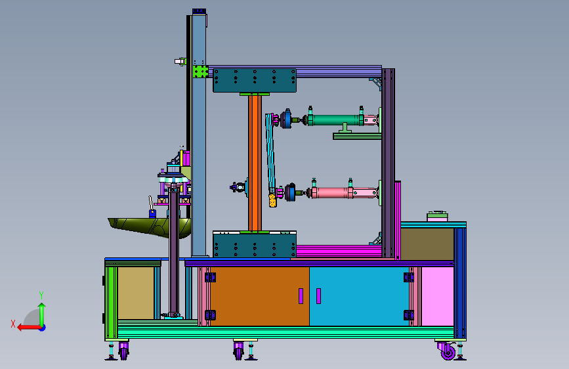This screenshot has width=569, height=369.
Task: Select the purple swivel caster at bottom right
Action: click(447, 351)
